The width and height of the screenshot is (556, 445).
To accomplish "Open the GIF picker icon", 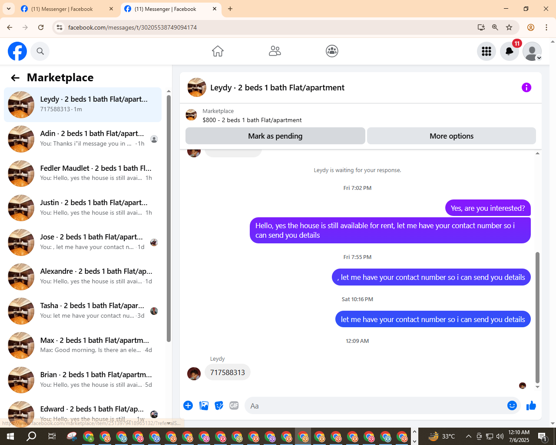I will [234, 405].
